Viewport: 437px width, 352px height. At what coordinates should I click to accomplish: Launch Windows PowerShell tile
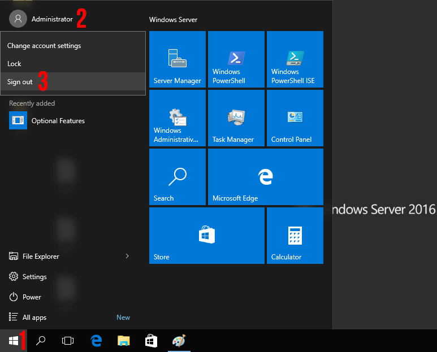[236, 59]
